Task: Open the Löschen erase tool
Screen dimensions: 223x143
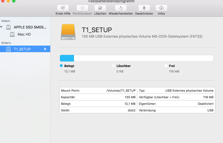Action: point(100,8)
